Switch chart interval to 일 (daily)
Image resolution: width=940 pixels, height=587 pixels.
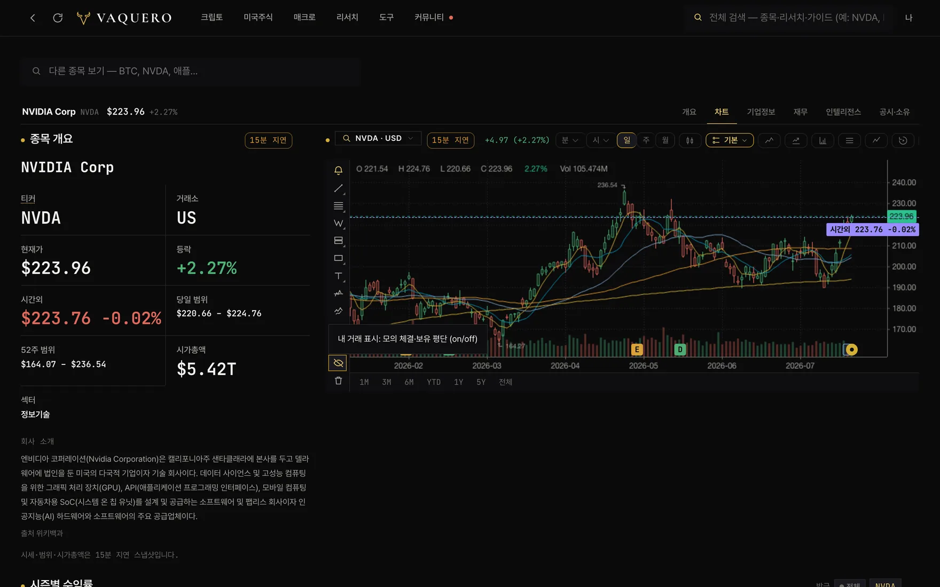pyautogui.click(x=626, y=140)
